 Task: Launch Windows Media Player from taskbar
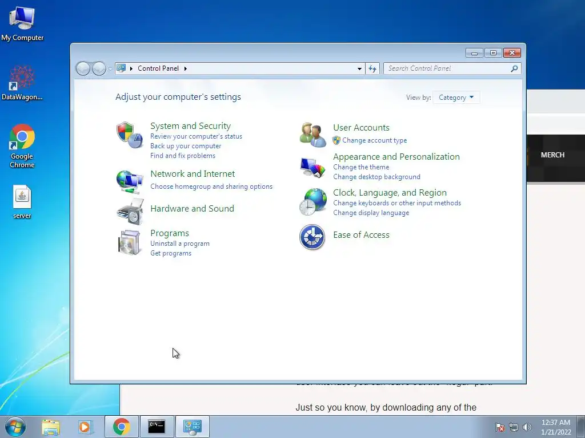pyautogui.click(x=85, y=427)
